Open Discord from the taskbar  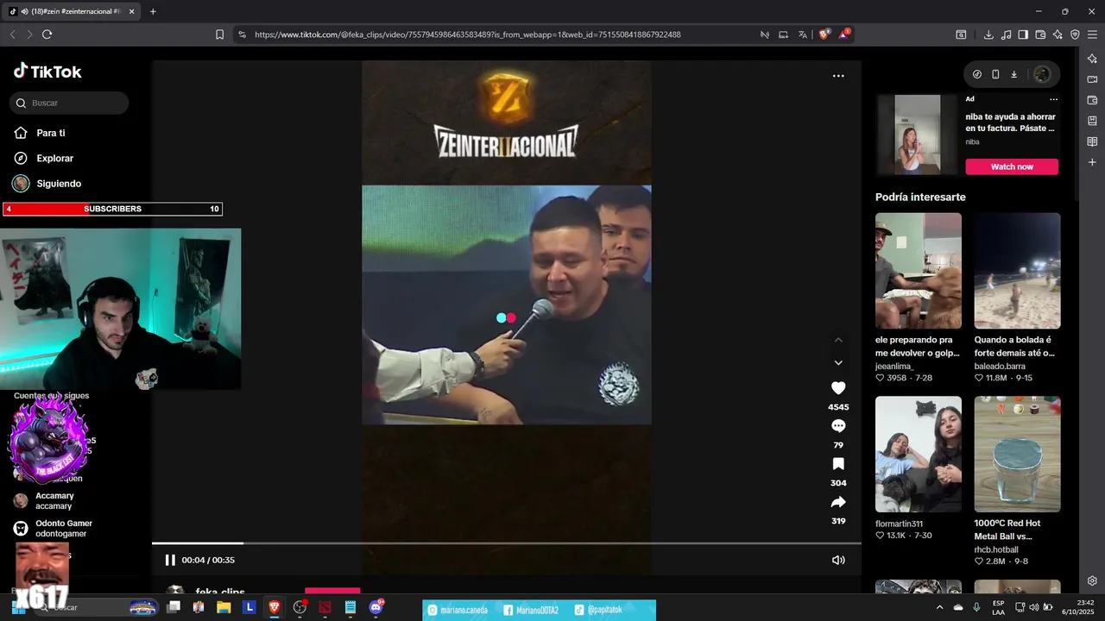click(x=376, y=607)
